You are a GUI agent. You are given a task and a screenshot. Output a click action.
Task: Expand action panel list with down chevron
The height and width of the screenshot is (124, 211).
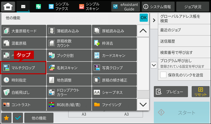(154, 65)
